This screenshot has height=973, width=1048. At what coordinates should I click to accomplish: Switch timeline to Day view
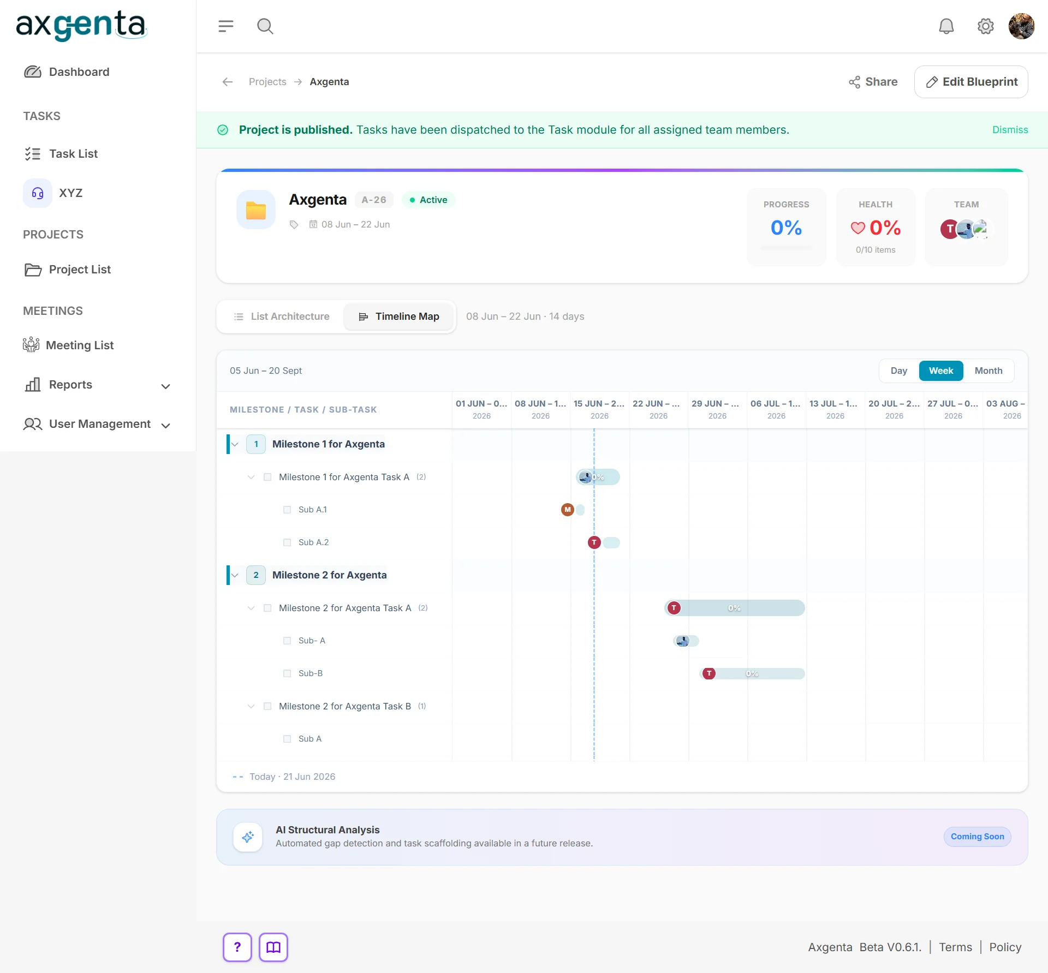click(x=899, y=371)
